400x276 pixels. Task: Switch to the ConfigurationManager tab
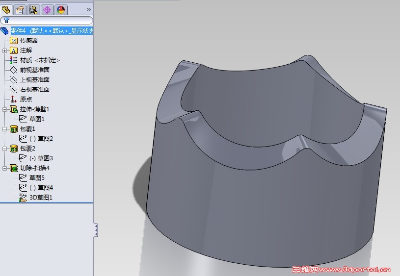tap(33, 10)
